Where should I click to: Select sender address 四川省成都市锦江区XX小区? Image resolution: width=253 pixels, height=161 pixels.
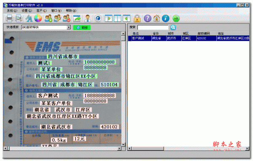pyautogui.click(x=66, y=76)
